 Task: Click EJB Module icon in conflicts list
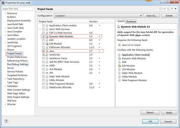(119, 66)
